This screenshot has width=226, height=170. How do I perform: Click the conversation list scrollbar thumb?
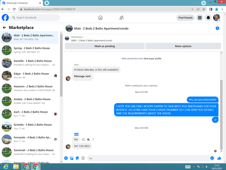click(61, 65)
